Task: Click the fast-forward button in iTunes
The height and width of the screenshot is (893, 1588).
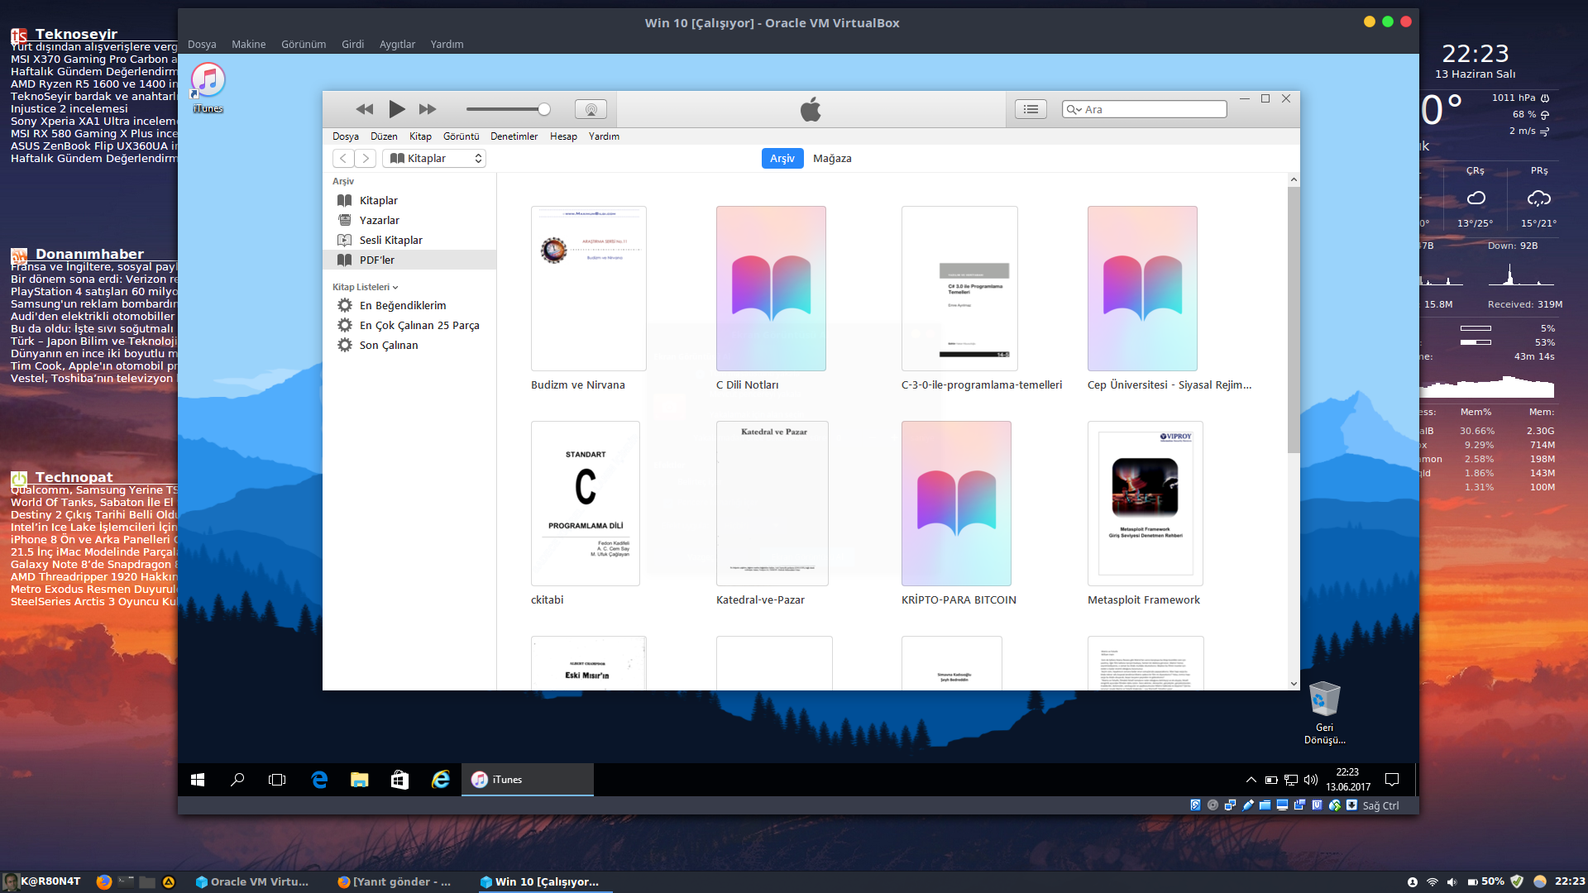Action: [x=428, y=109]
